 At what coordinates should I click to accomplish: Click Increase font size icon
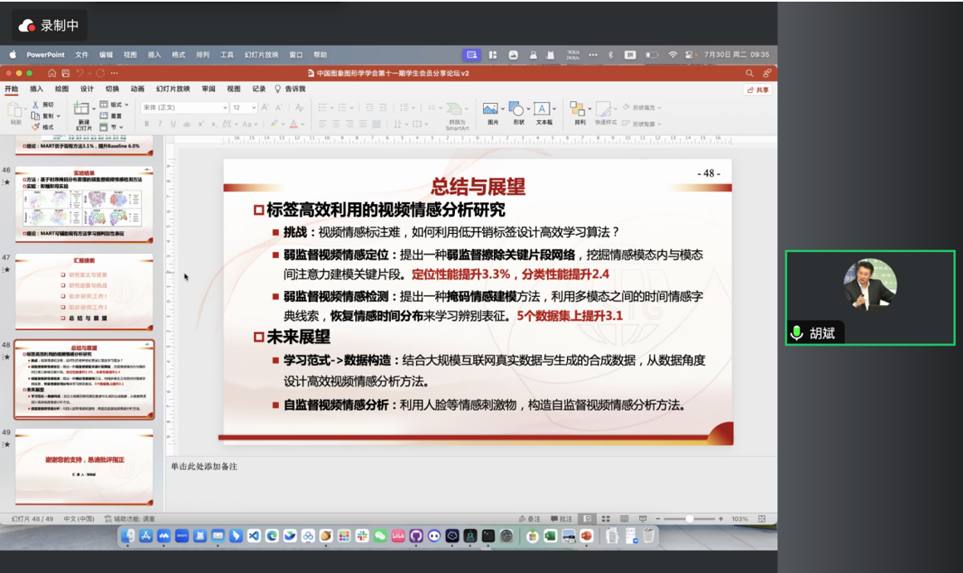266,107
